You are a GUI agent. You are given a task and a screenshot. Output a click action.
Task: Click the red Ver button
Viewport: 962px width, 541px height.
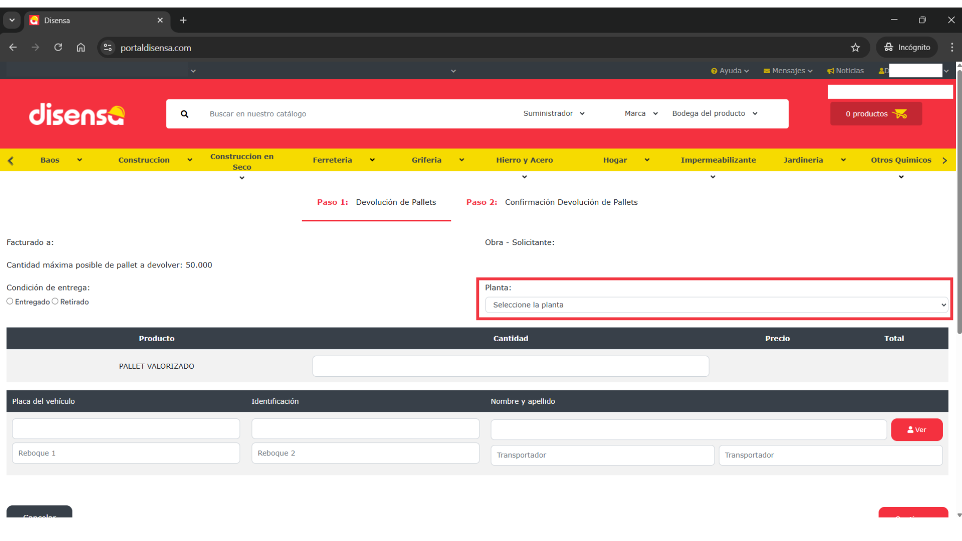click(x=916, y=430)
